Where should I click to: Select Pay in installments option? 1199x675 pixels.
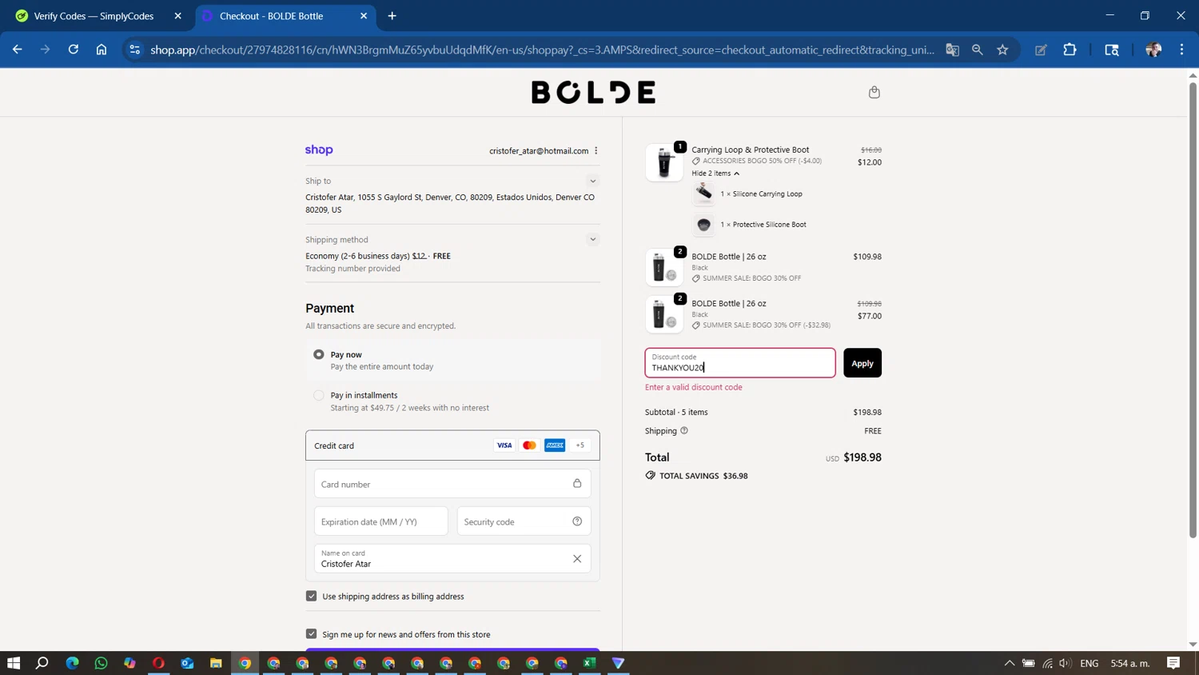click(x=319, y=395)
